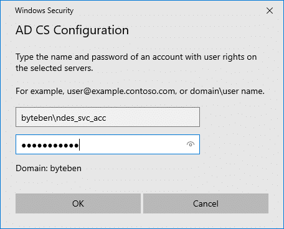Click the dialog title bar area

point(166,11)
